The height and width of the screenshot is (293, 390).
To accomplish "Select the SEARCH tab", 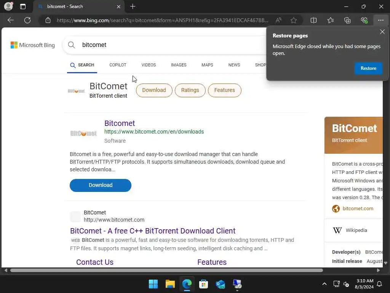I will tap(82, 65).
